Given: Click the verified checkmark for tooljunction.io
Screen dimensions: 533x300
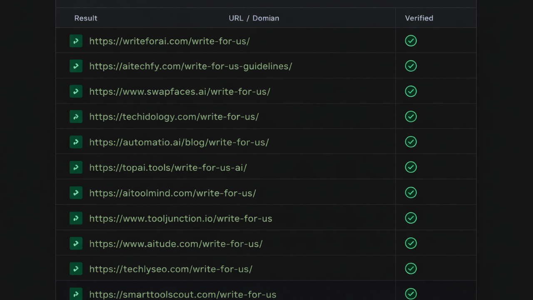Looking at the screenshot, I should point(411,218).
